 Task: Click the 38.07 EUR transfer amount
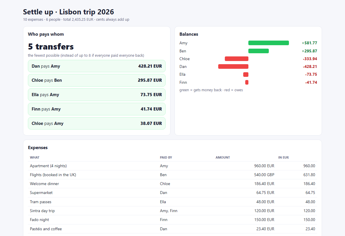(151, 123)
